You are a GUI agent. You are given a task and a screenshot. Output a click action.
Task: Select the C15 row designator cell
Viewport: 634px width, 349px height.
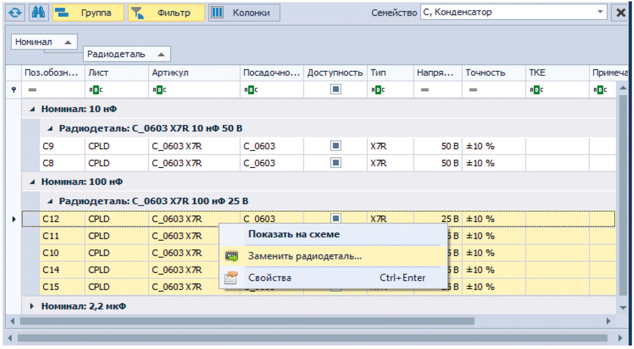coord(62,287)
